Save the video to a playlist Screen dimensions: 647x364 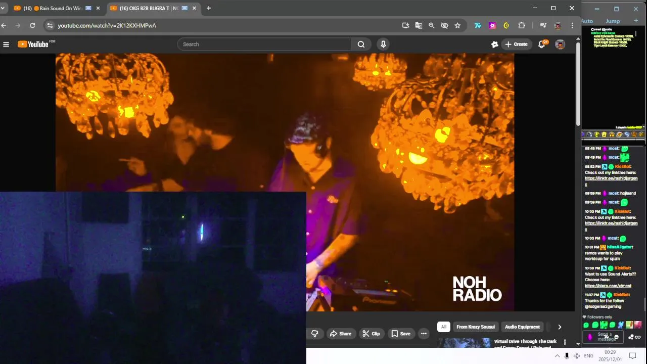pos(400,334)
